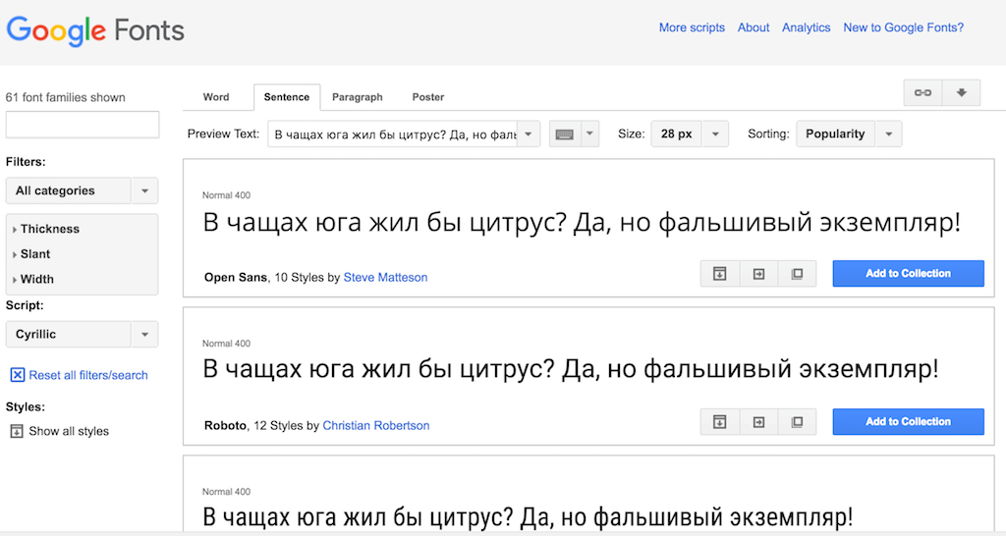Viewport: 1006px width, 536px height.
Task: Expand the Slant filter
Action: [35, 254]
